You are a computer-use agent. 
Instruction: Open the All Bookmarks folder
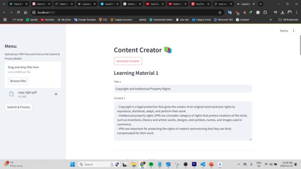pyautogui.click(x=288, y=19)
